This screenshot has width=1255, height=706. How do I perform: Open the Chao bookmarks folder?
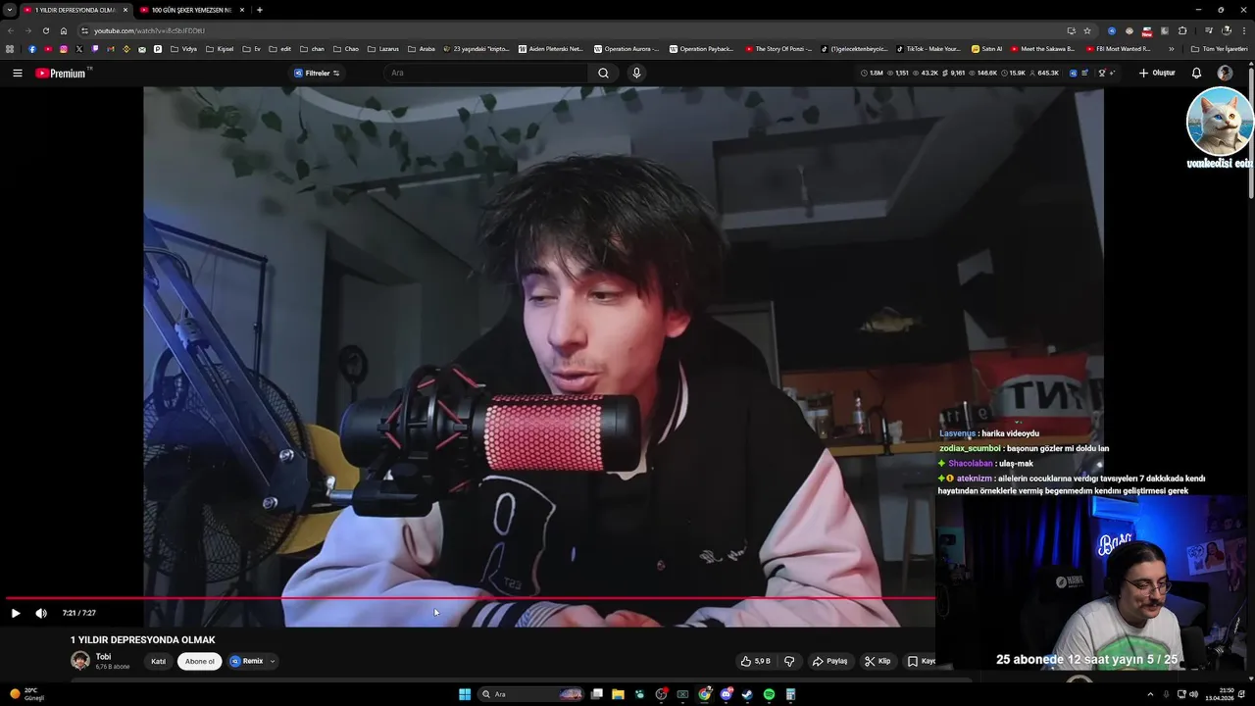tap(345, 48)
